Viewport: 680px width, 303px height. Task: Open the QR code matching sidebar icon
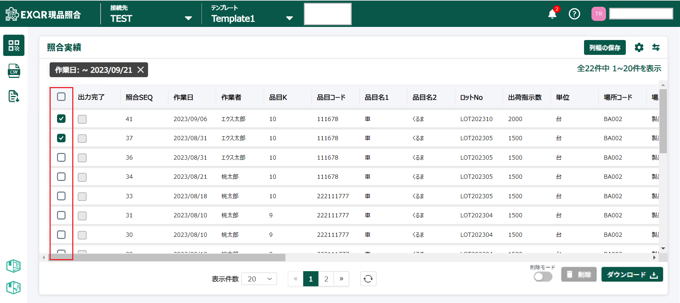coord(14,45)
